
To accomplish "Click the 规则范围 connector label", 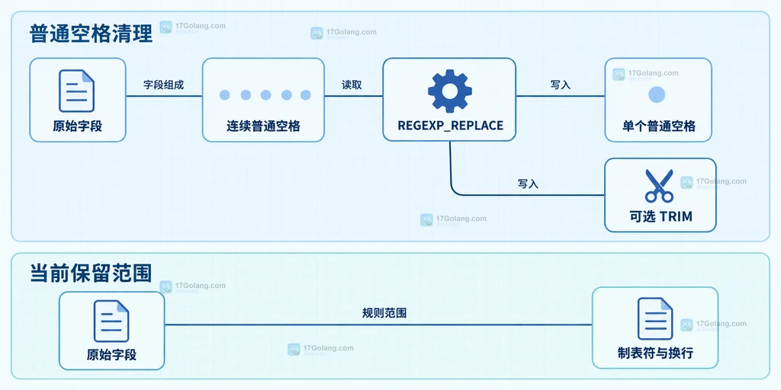I will point(384,313).
